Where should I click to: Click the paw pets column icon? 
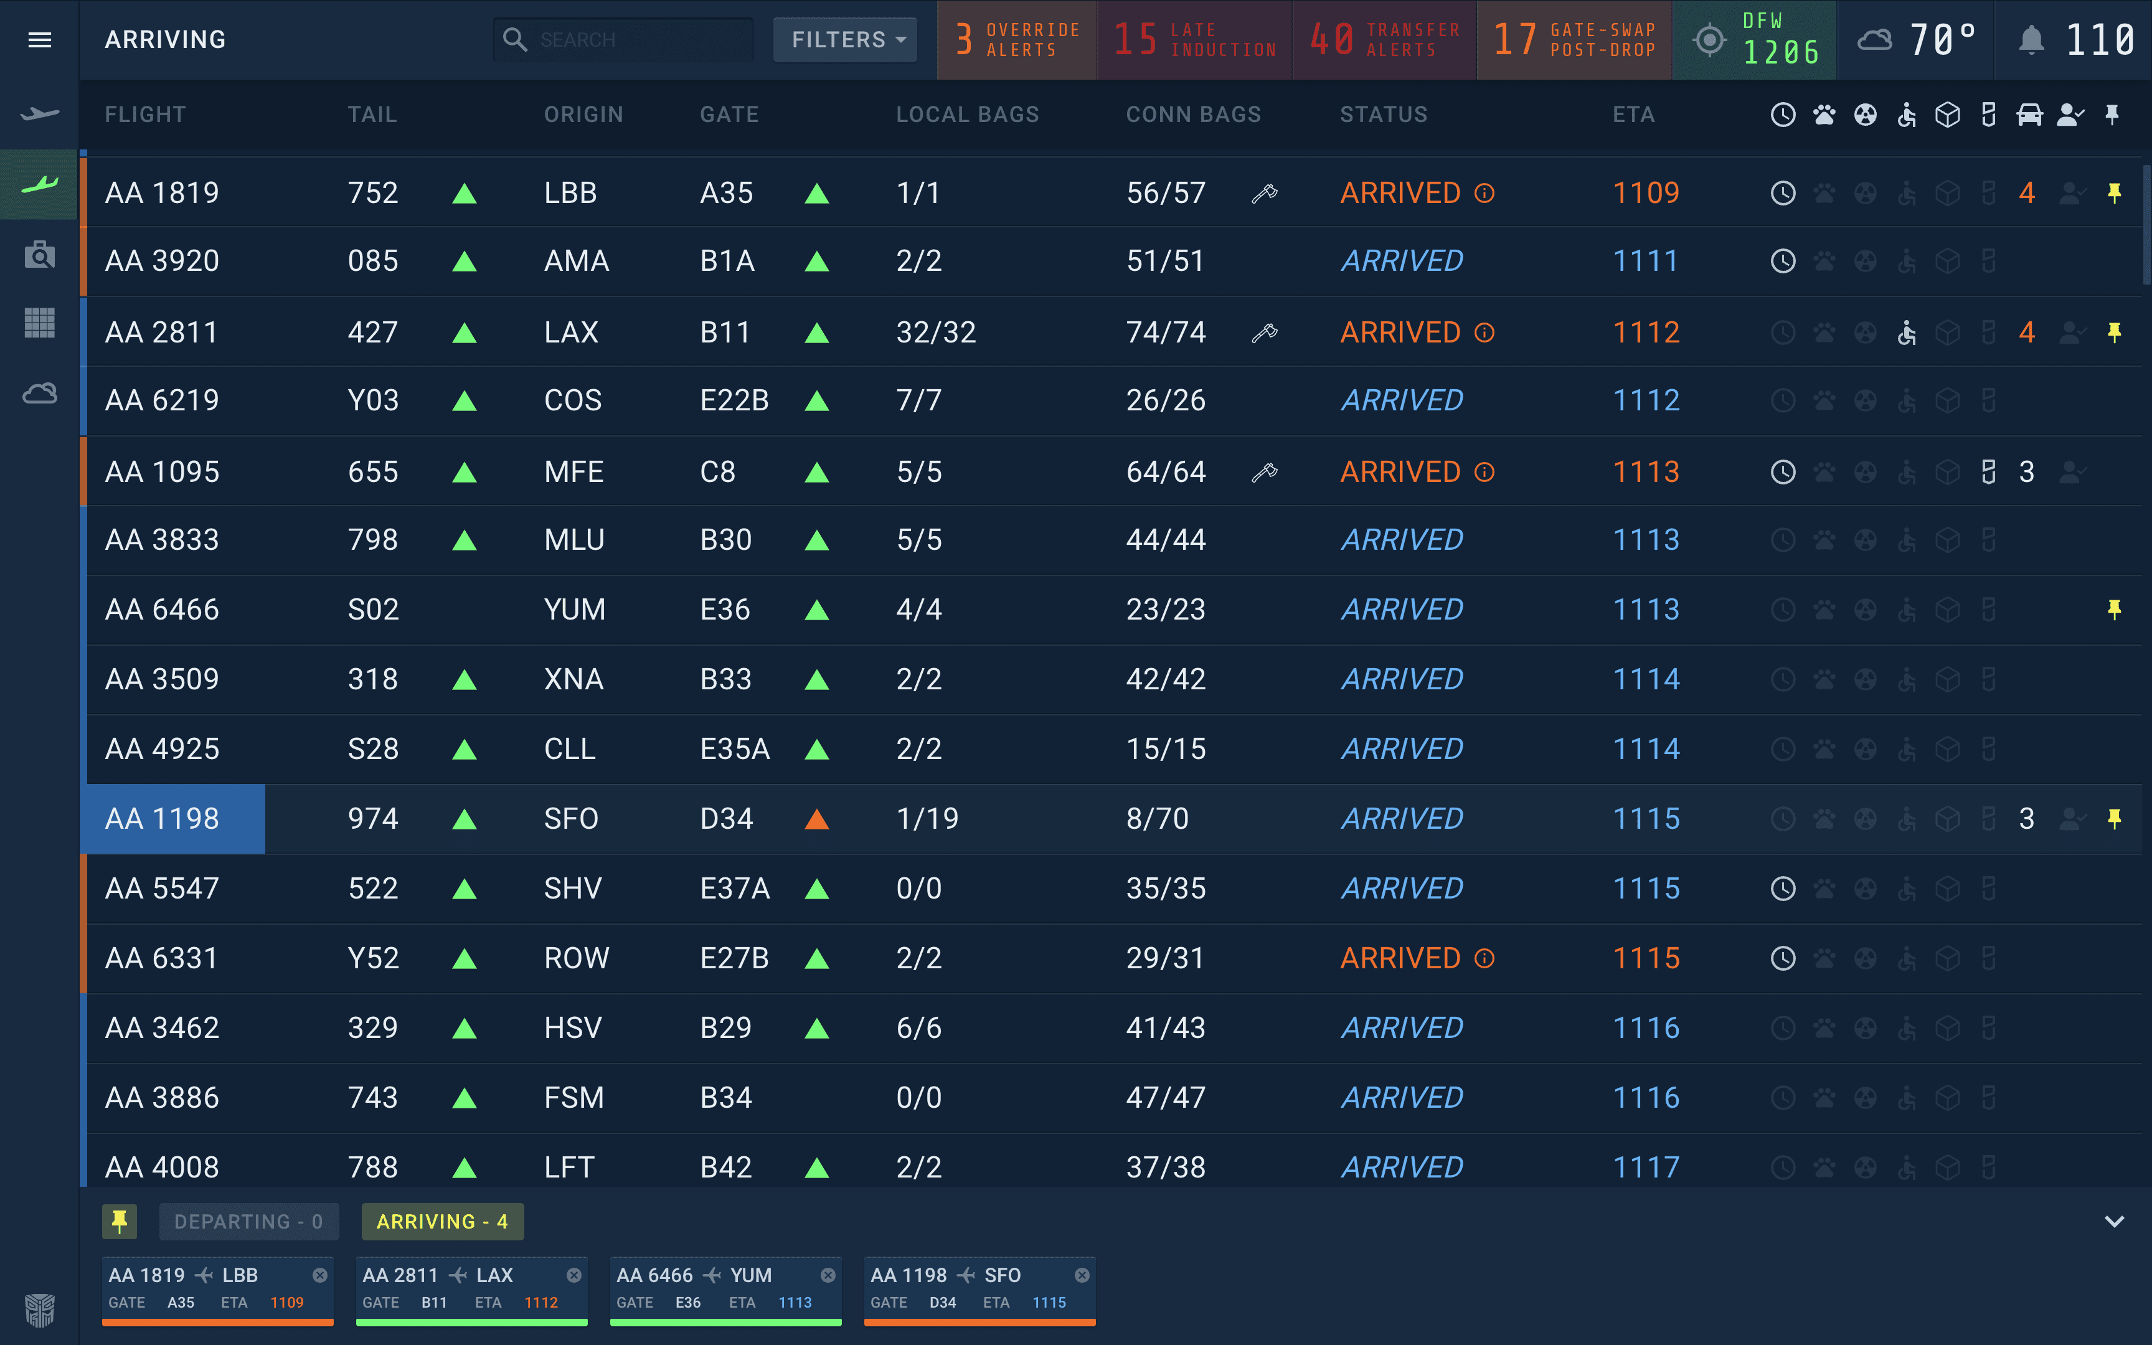point(1824,115)
